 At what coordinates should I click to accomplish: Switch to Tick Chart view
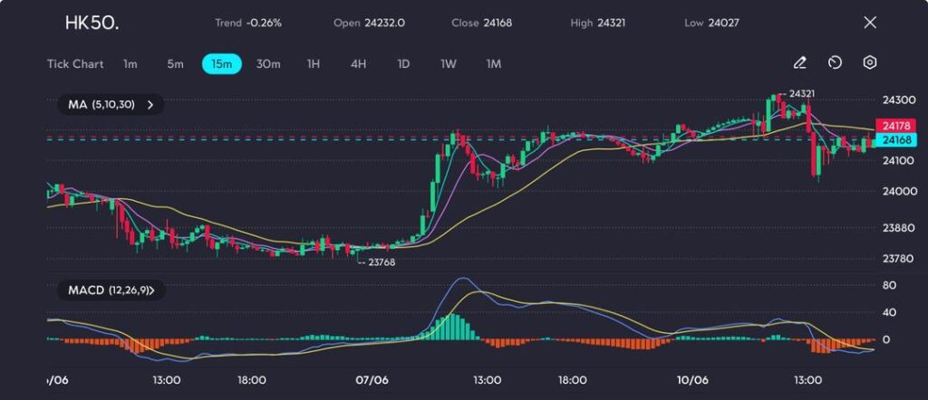coord(75,64)
